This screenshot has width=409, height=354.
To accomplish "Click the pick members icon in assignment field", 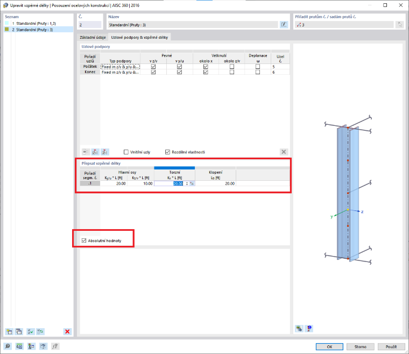I will point(400,25).
